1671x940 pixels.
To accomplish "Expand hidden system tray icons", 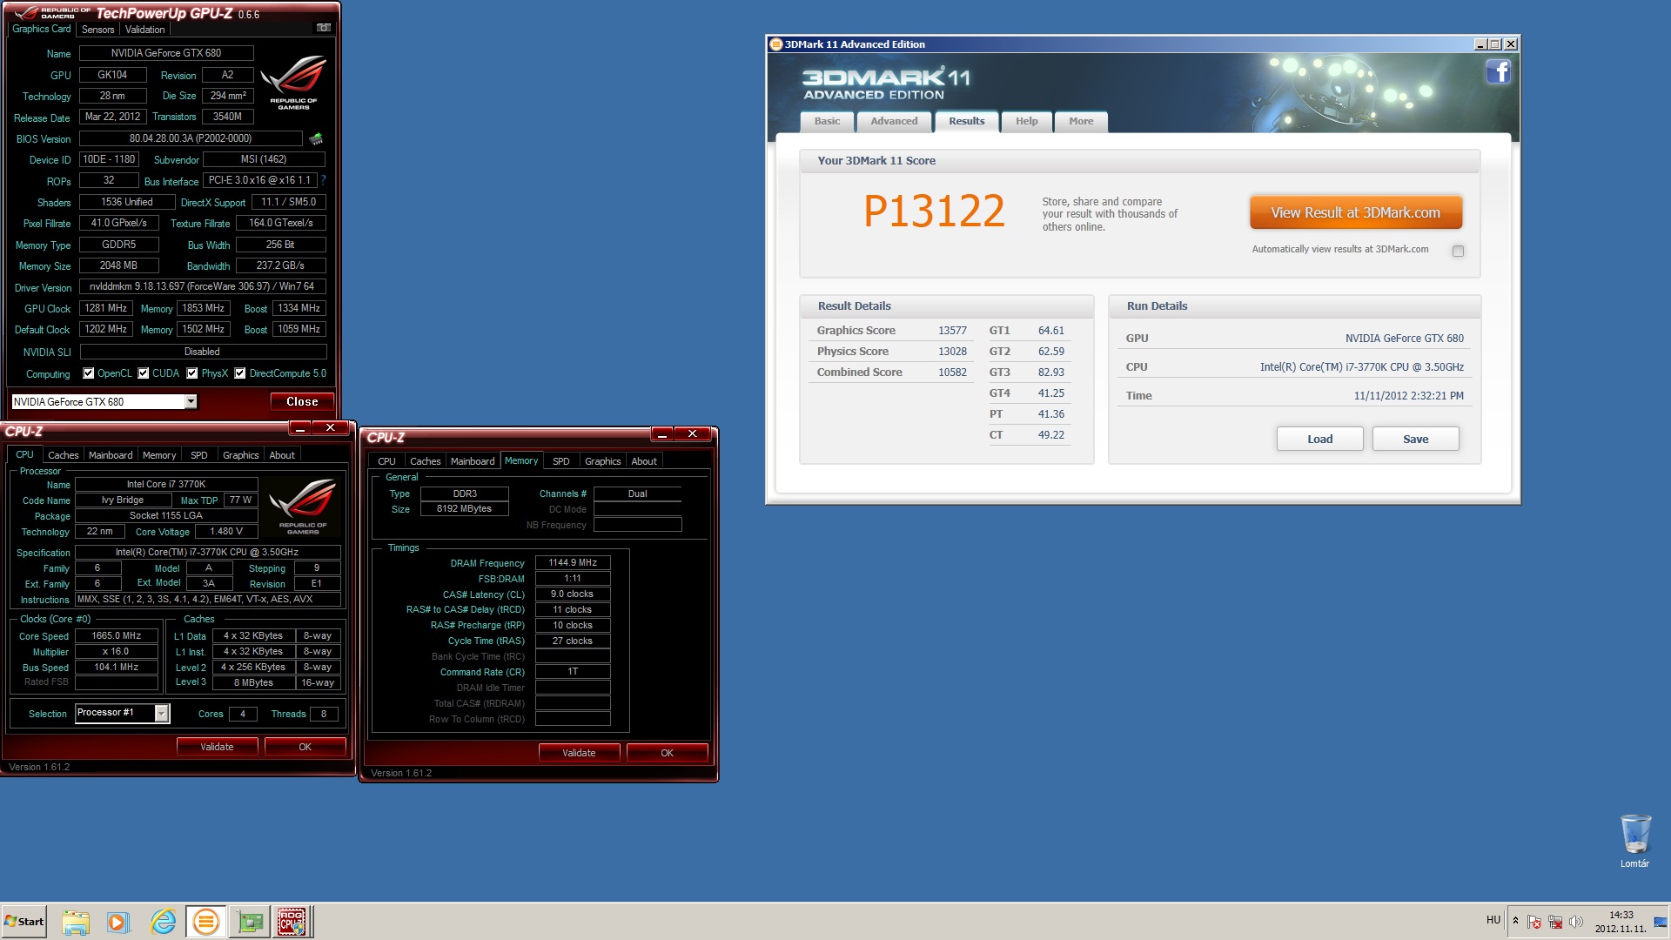I will coord(1515,920).
